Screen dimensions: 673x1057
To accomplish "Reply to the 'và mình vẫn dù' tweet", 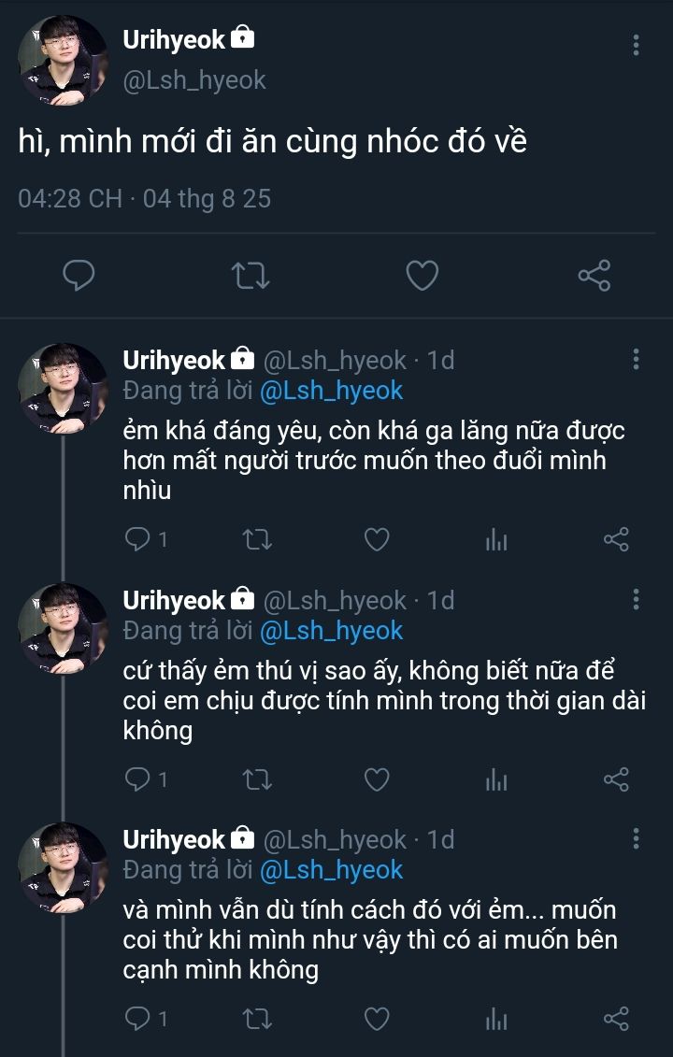I will pyautogui.click(x=138, y=1019).
